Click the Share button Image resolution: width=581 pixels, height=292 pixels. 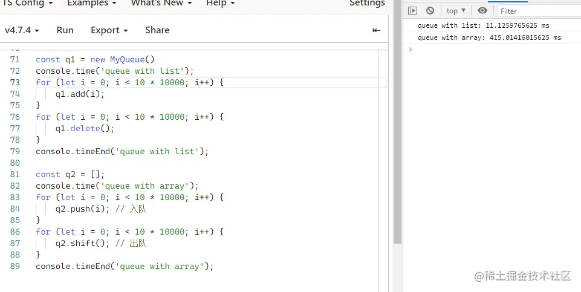(157, 30)
